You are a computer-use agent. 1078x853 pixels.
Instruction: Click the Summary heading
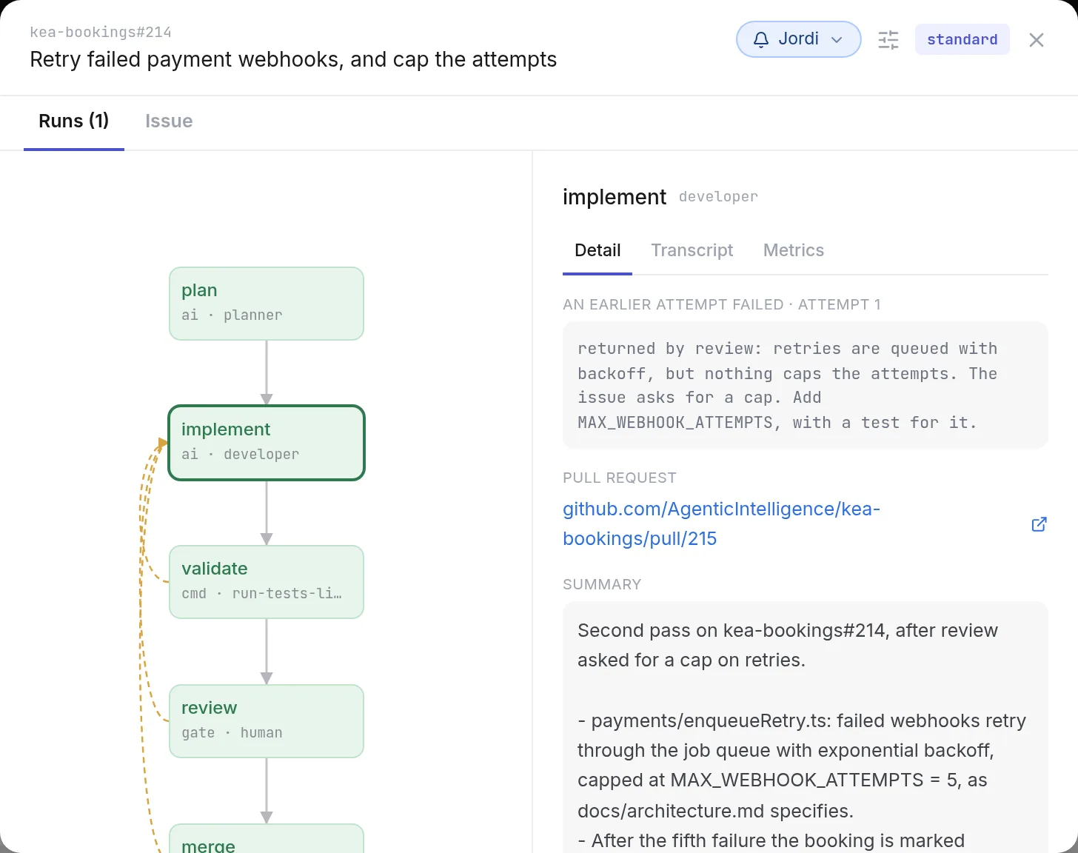(x=602, y=584)
